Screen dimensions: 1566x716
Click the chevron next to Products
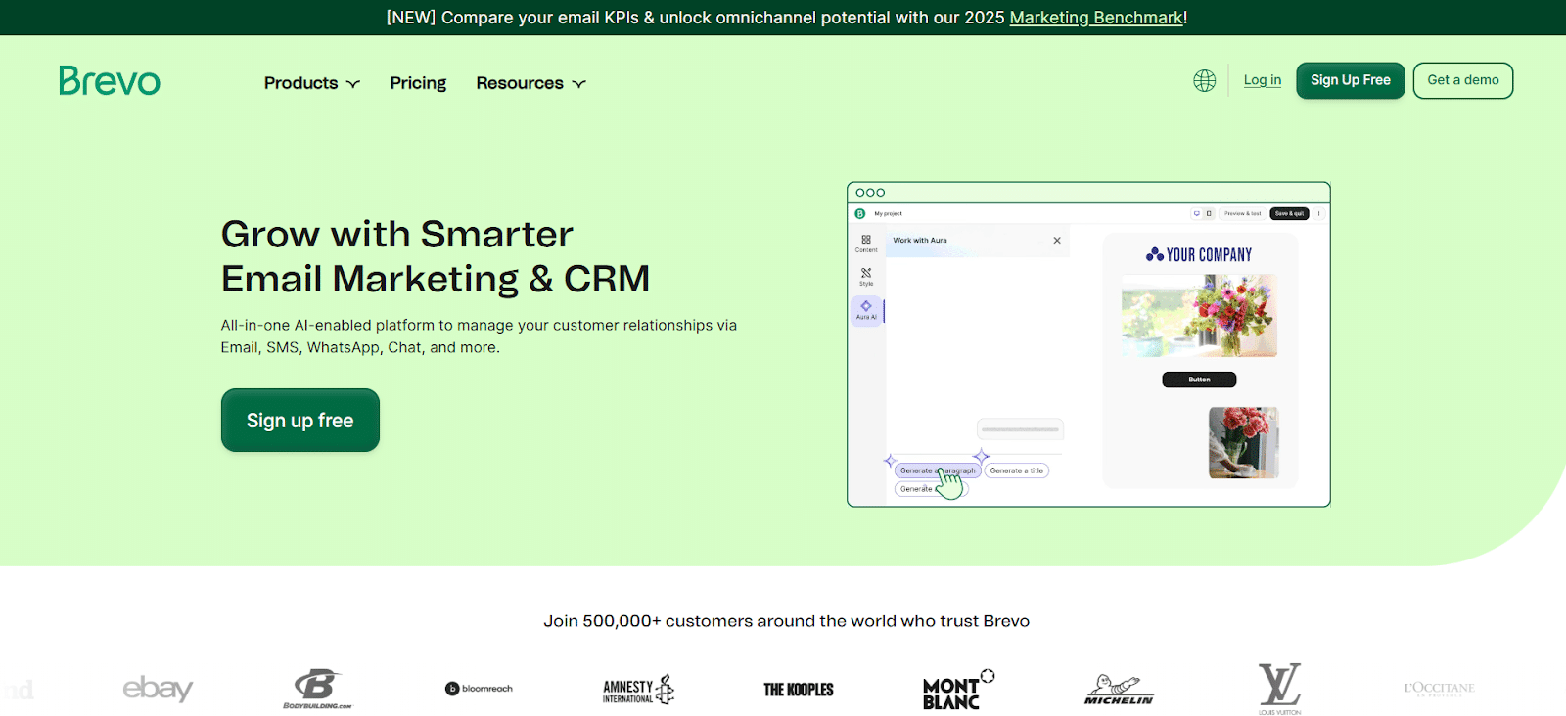click(x=353, y=84)
